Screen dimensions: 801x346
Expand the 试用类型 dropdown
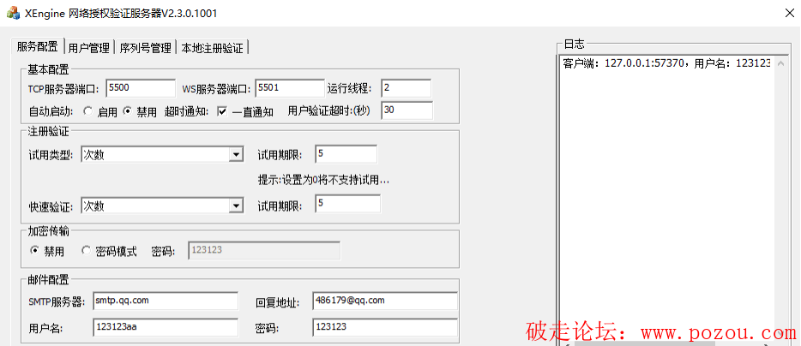236,155
